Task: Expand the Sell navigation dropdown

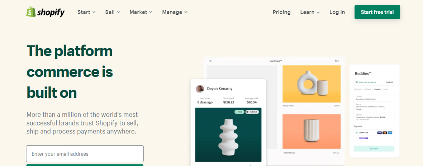Action: [x=113, y=12]
